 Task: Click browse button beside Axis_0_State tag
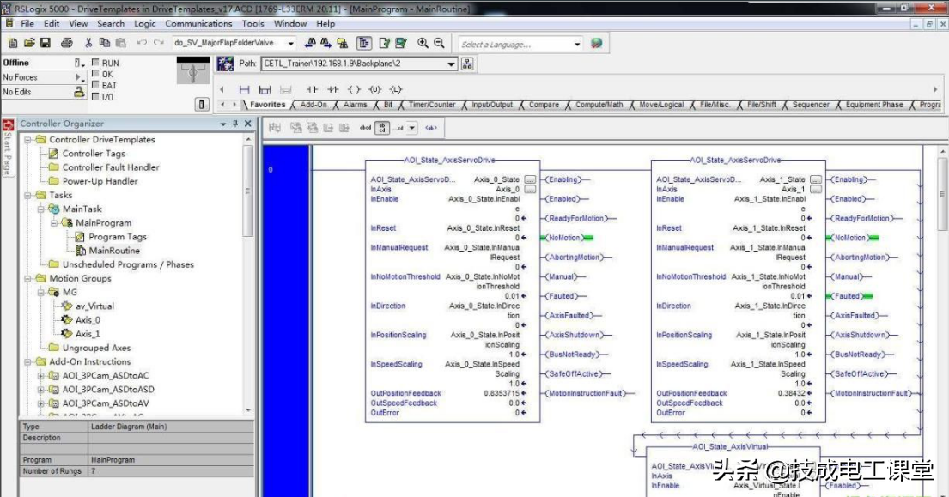(x=530, y=179)
